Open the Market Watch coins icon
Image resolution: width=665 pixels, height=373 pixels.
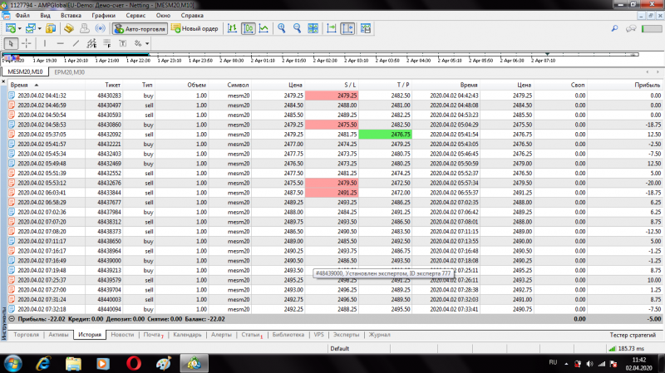pyautogui.click(x=51, y=28)
